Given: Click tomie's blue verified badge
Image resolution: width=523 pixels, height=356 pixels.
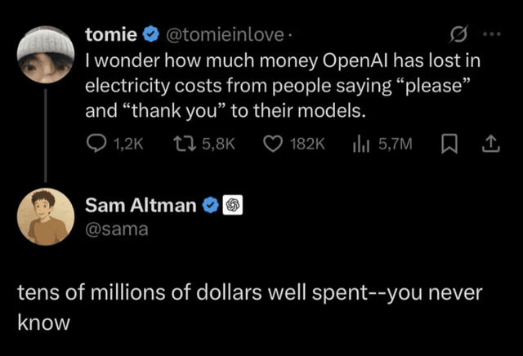Looking at the screenshot, I should (x=150, y=35).
